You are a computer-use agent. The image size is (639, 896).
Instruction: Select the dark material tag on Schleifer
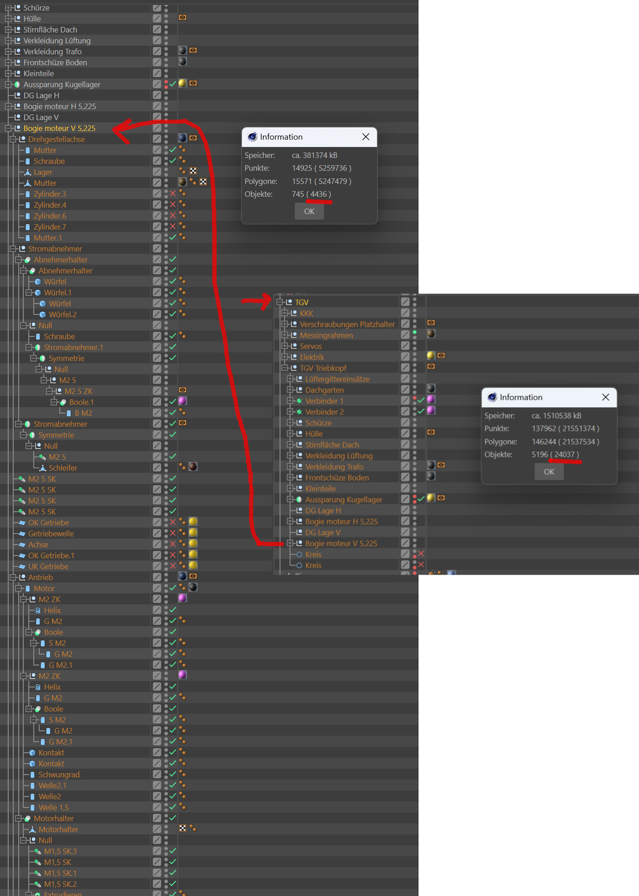click(193, 466)
